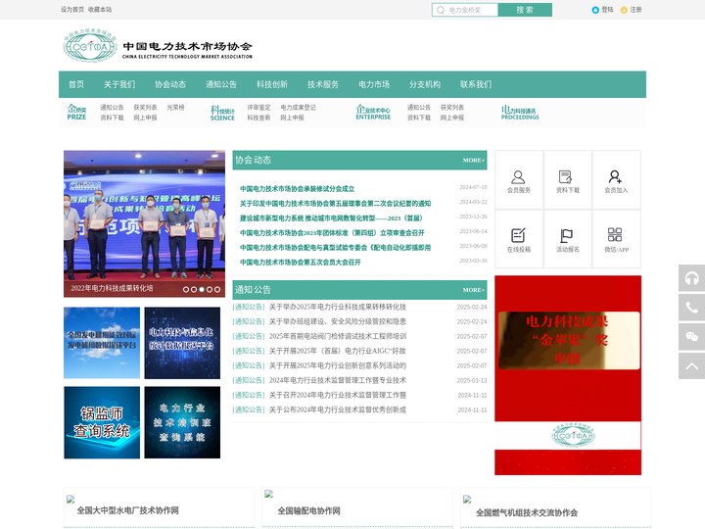Open the 全国发电机组 blue sky thumbnail

tap(102, 343)
